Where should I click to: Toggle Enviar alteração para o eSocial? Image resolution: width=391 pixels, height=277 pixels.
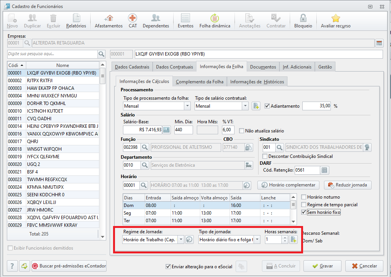168,266
